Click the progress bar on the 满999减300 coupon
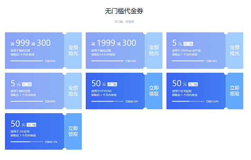 pyautogui.click(x=27, y=61)
